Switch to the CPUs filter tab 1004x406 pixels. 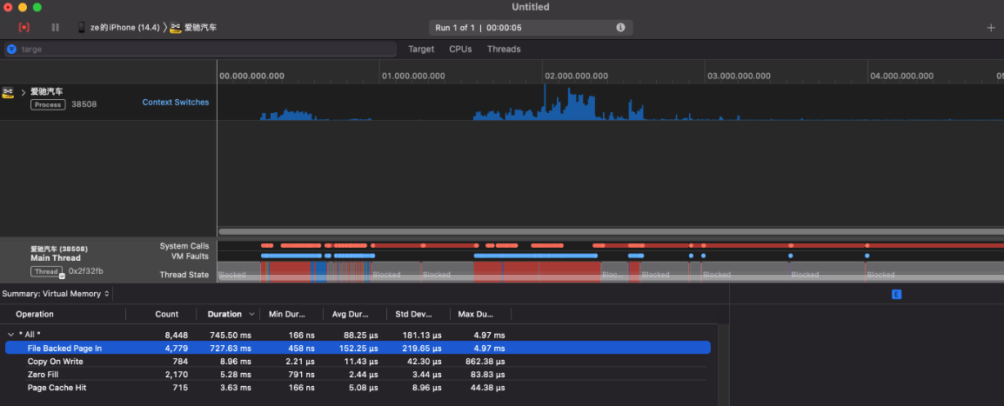coord(460,50)
